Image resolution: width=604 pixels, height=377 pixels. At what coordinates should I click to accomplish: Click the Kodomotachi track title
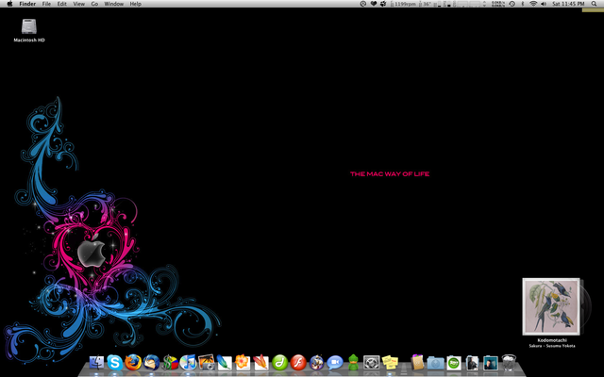point(552,340)
